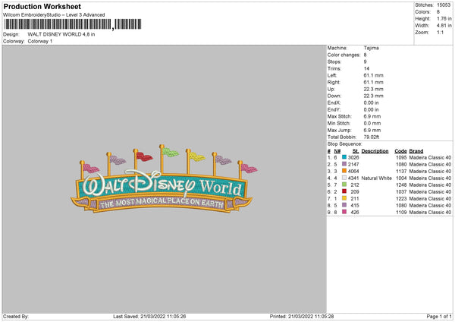Click the teal swatch for stitch 3026

[344, 157]
